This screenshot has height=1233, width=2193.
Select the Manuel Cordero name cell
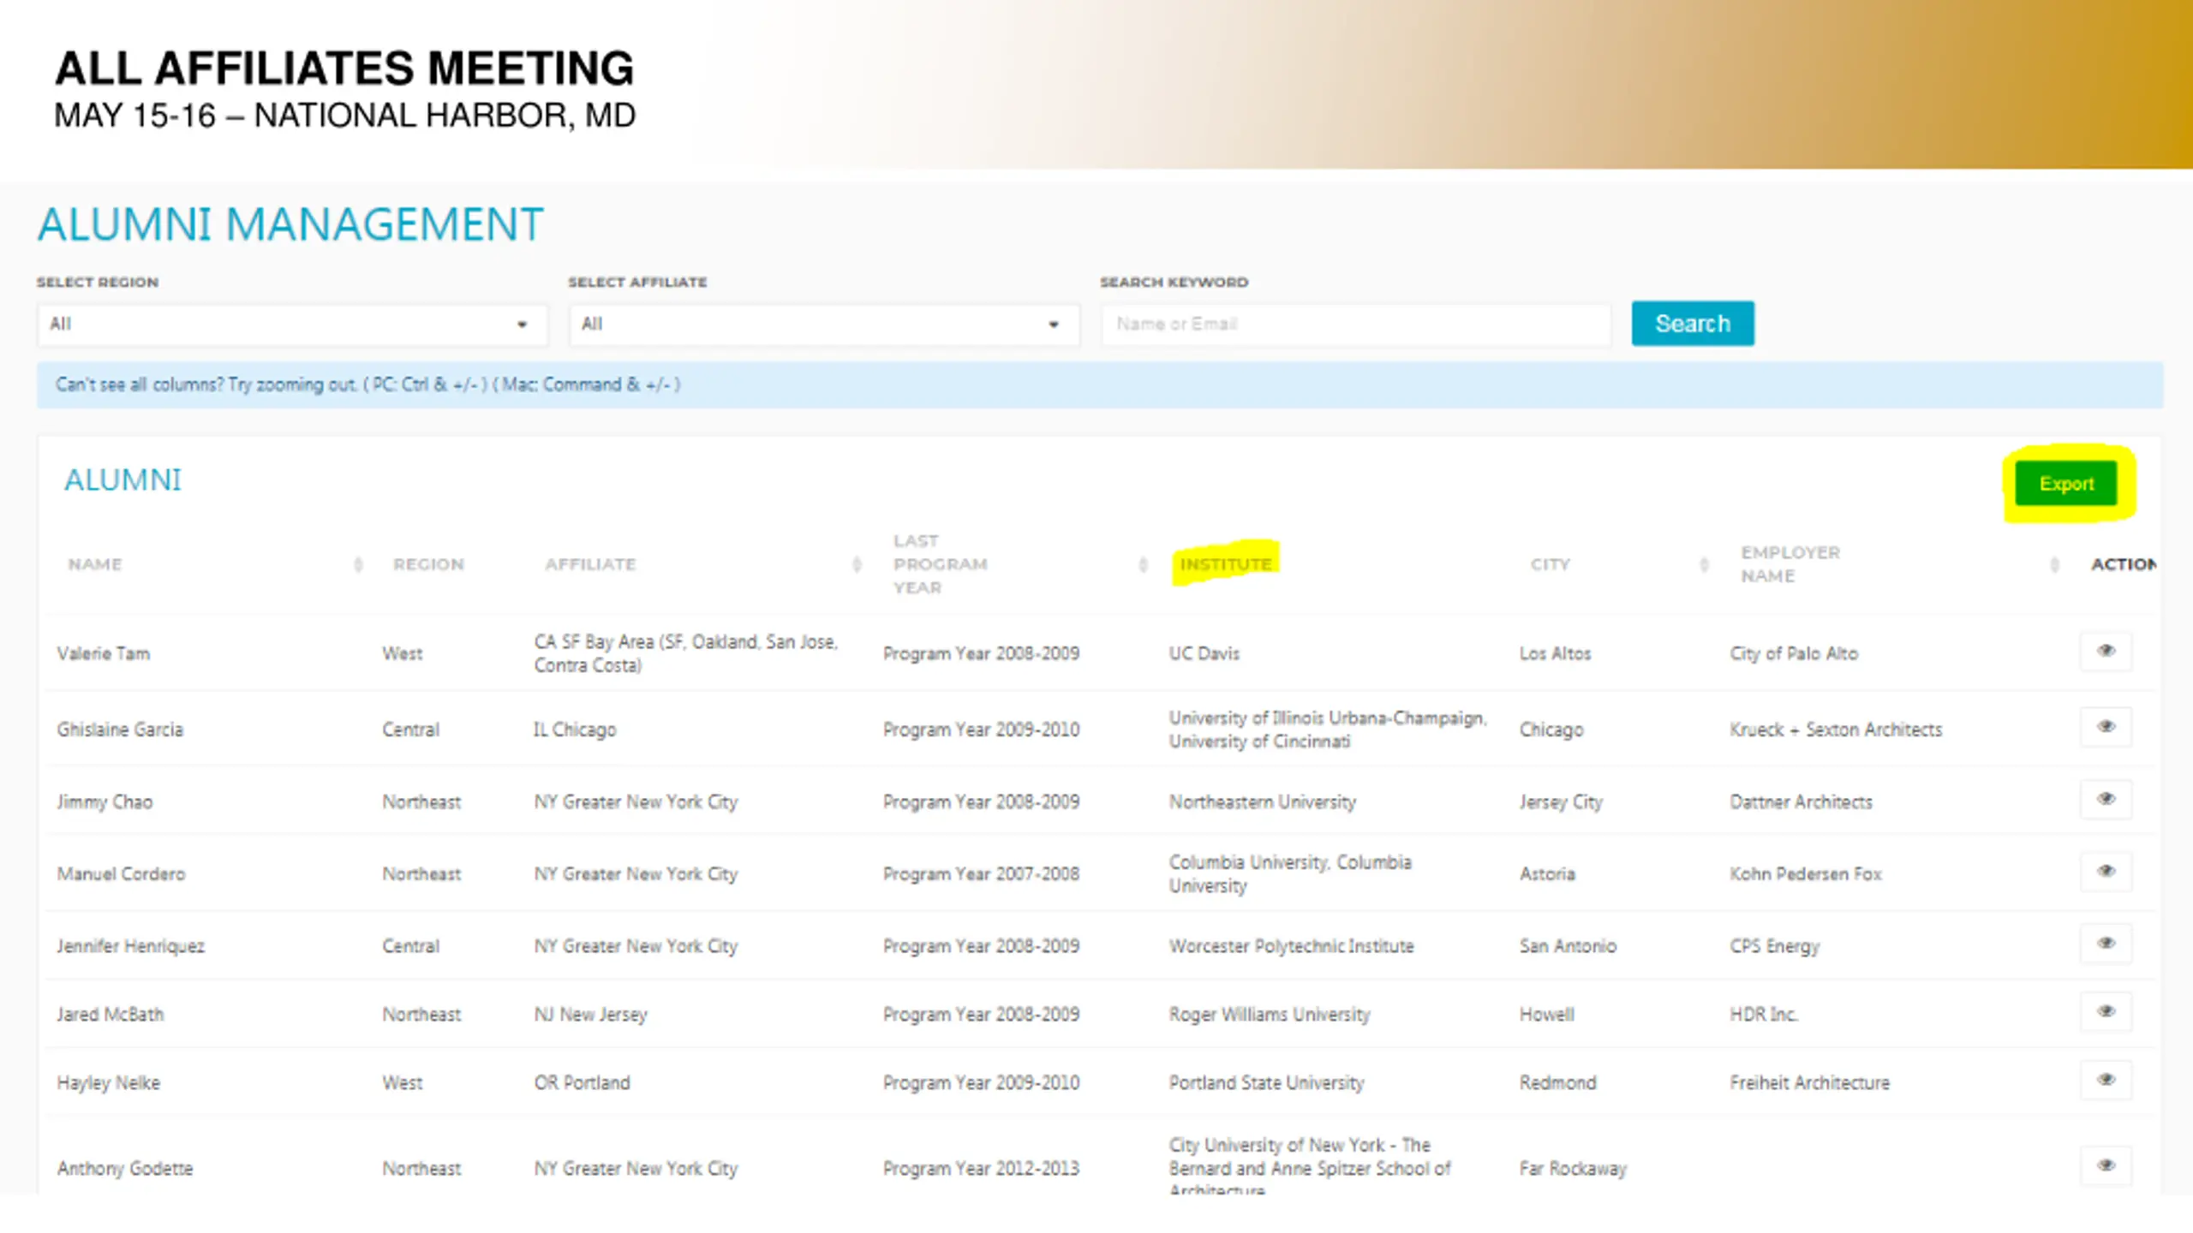coord(121,874)
